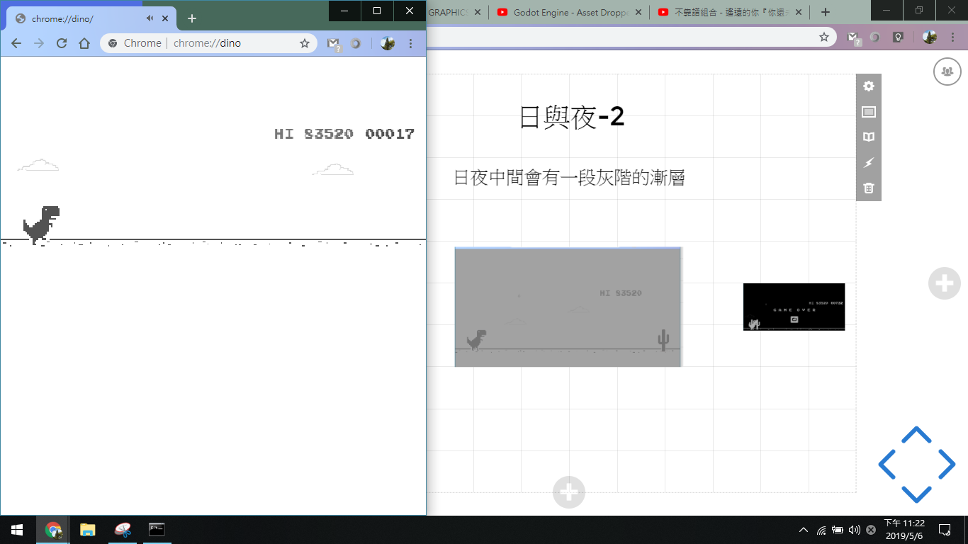This screenshot has width=968, height=544.
Task: Open Windows action center notifications
Action: coord(945,529)
